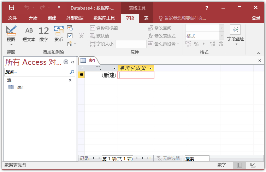266x172 pixels.
Task: Apply comma number format icon
Action: coord(203,44)
